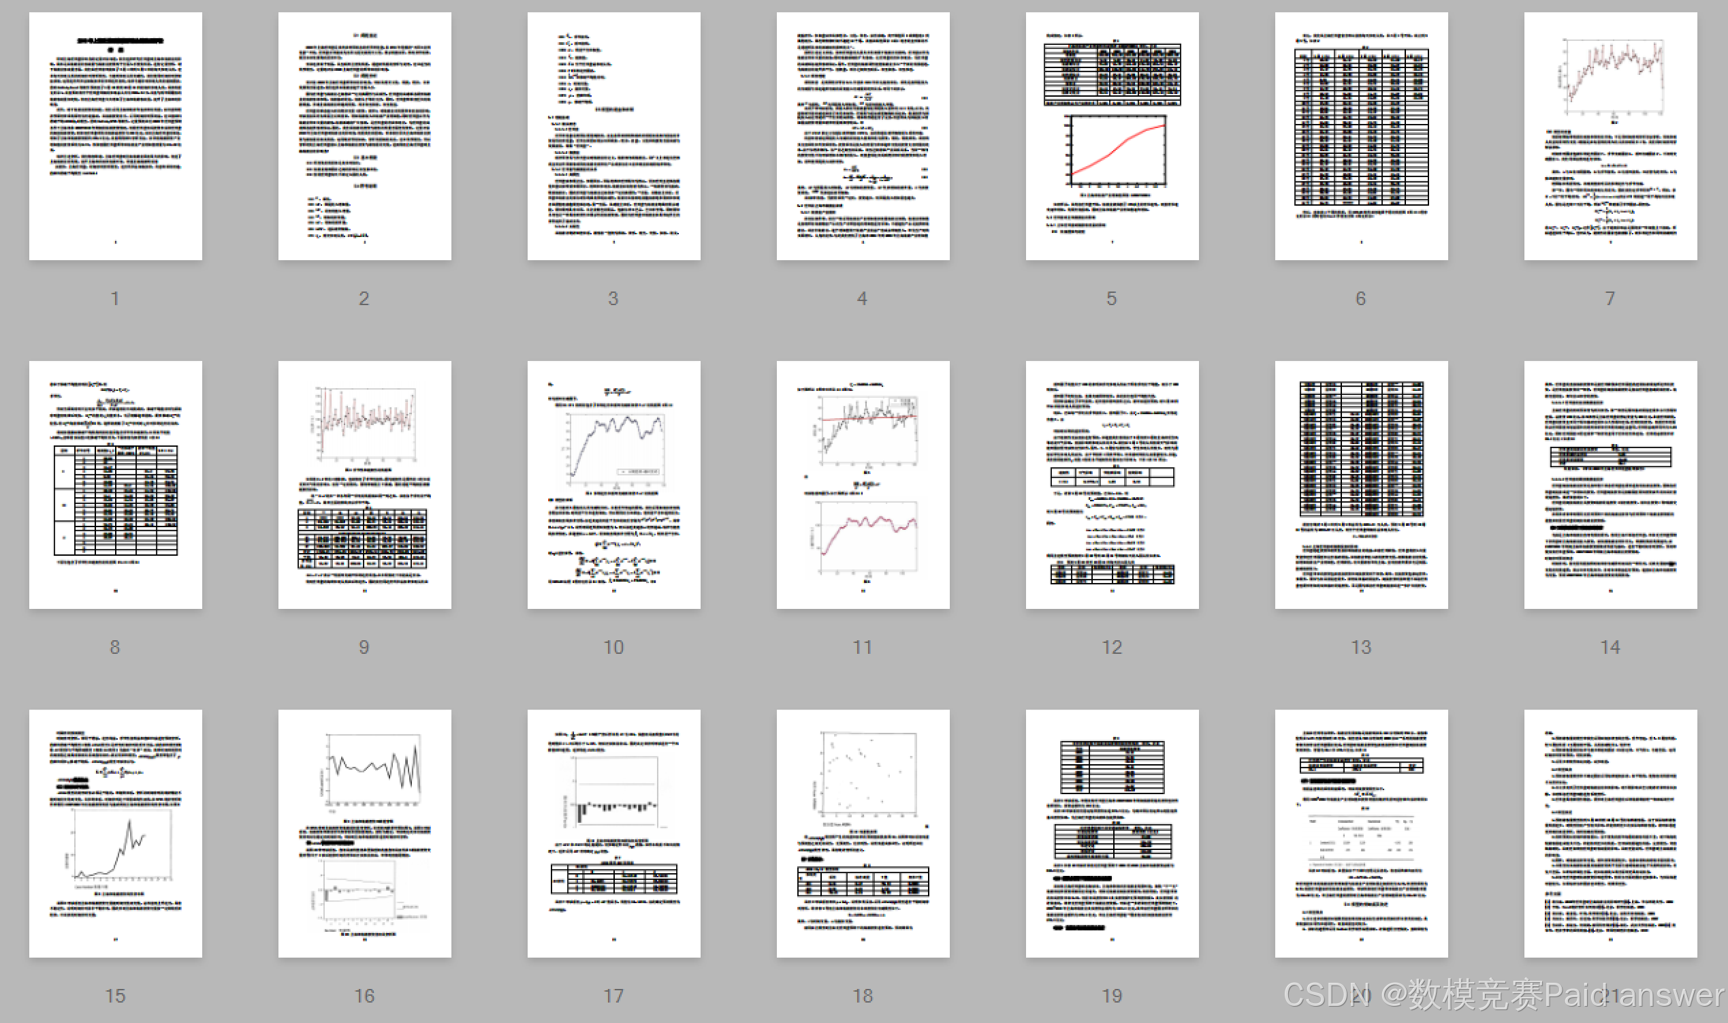Open page 16 thumbnail
The width and height of the screenshot is (1728, 1023).
364,834
